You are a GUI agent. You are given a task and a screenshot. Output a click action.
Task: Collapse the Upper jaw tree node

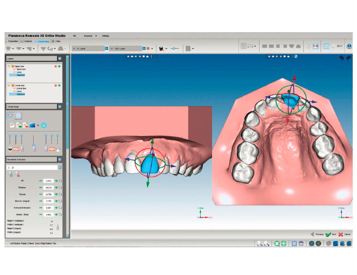pos(9,66)
